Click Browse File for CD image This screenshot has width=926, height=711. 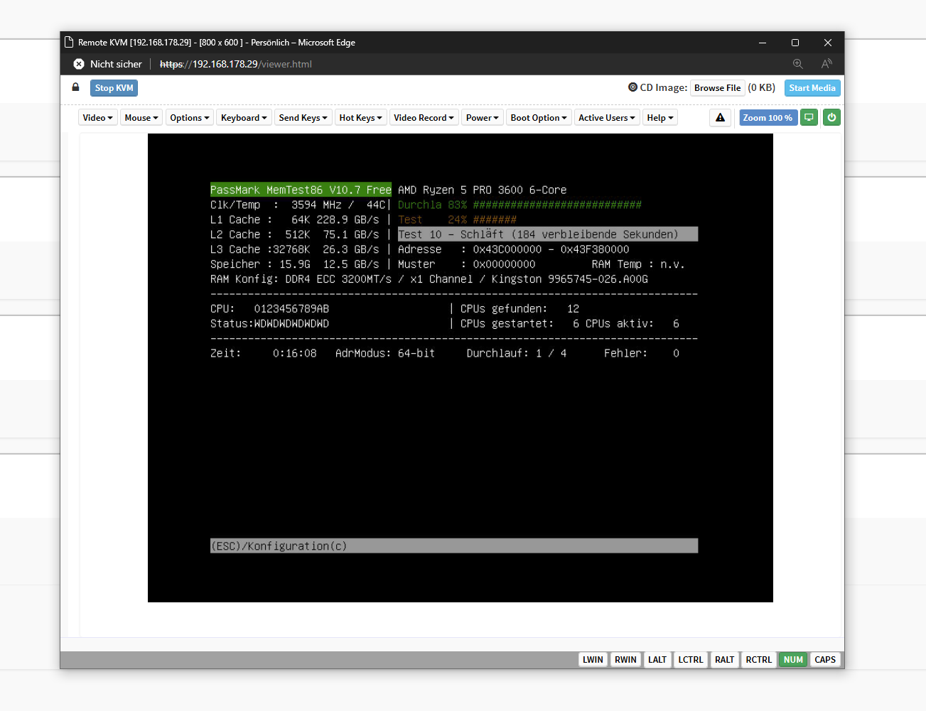(x=717, y=88)
